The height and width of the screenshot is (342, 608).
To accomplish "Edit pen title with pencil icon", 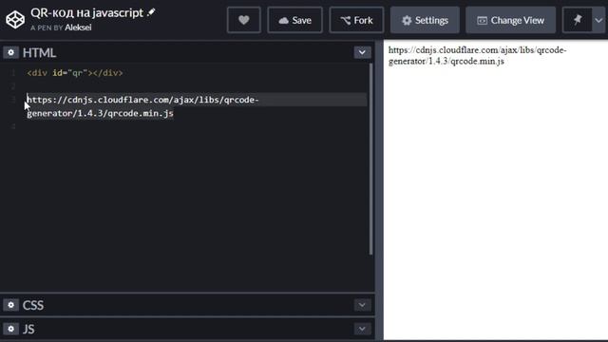I will pyautogui.click(x=151, y=12).
